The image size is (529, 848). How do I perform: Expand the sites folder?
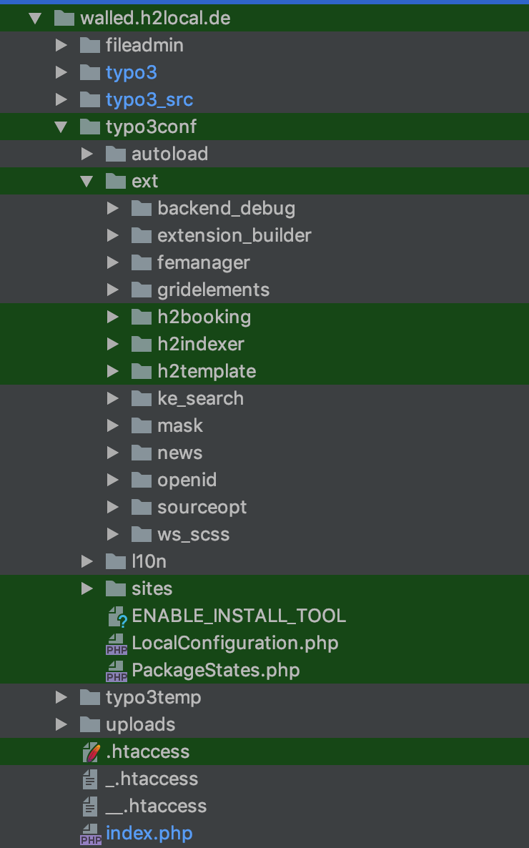coord(86,588)
